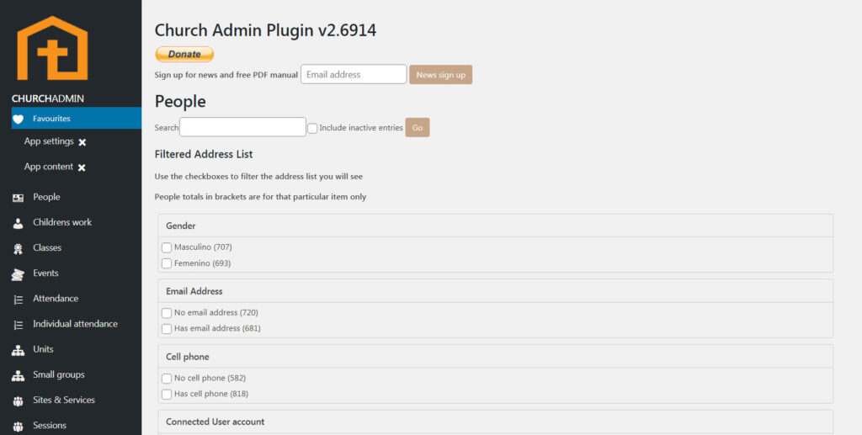
Task: Click the People ID card icon
Action: (19, 198)
